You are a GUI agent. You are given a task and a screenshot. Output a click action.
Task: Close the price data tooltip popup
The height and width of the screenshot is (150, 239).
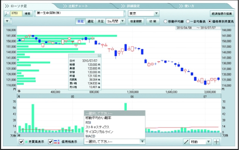coord(99,56)
